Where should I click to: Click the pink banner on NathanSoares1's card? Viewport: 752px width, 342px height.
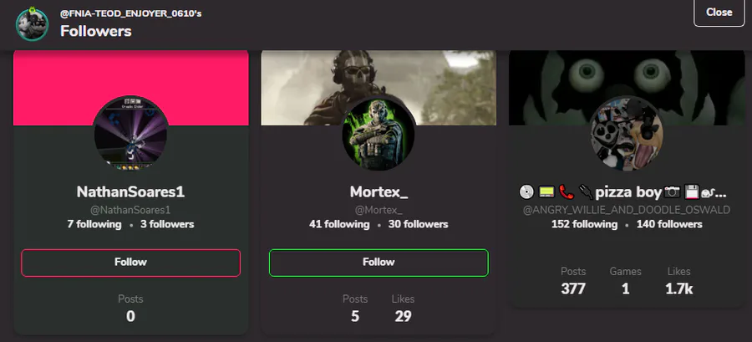(131, 88)
